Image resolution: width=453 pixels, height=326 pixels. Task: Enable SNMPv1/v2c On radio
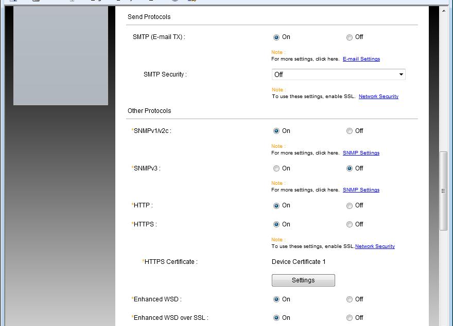point(276,131)
